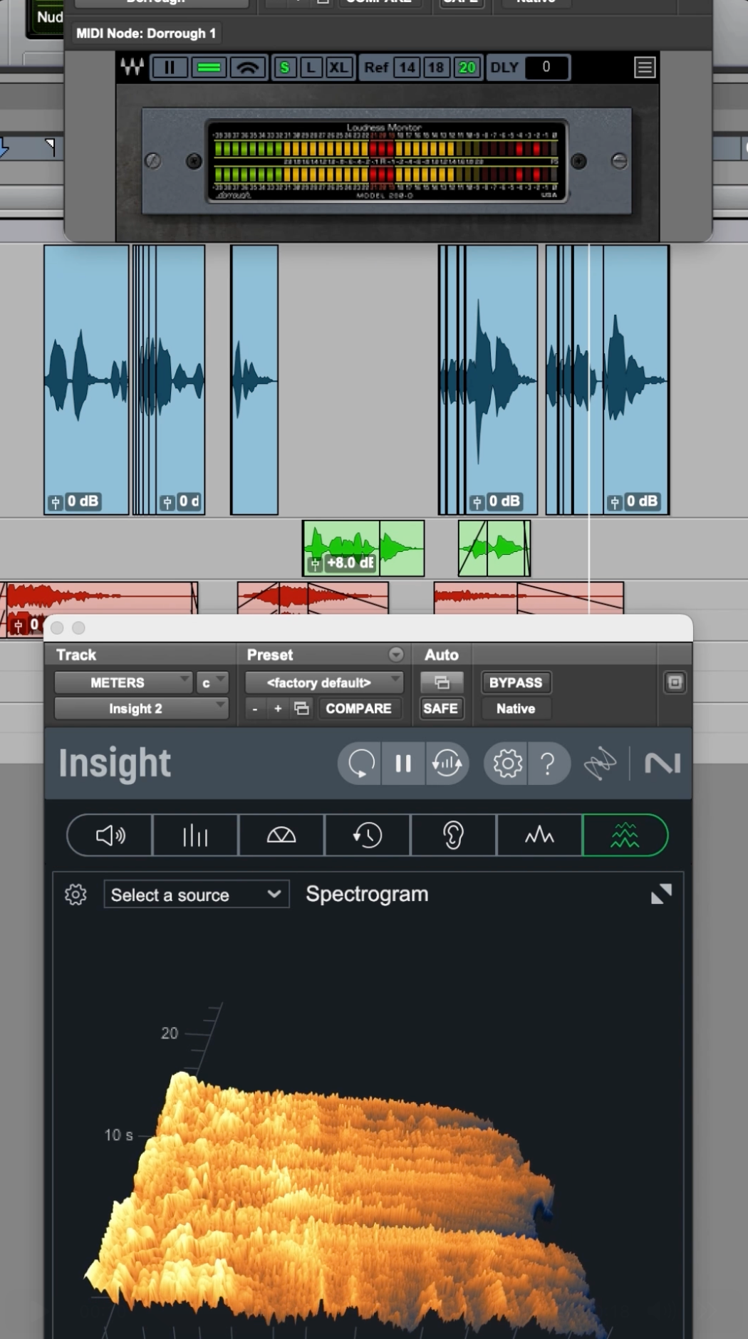Open the METERS track selector dropdown
Screen dimensions: 748x1339
(123, 682)
